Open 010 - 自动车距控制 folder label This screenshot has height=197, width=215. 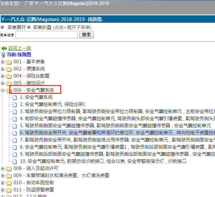pos(34,183)
